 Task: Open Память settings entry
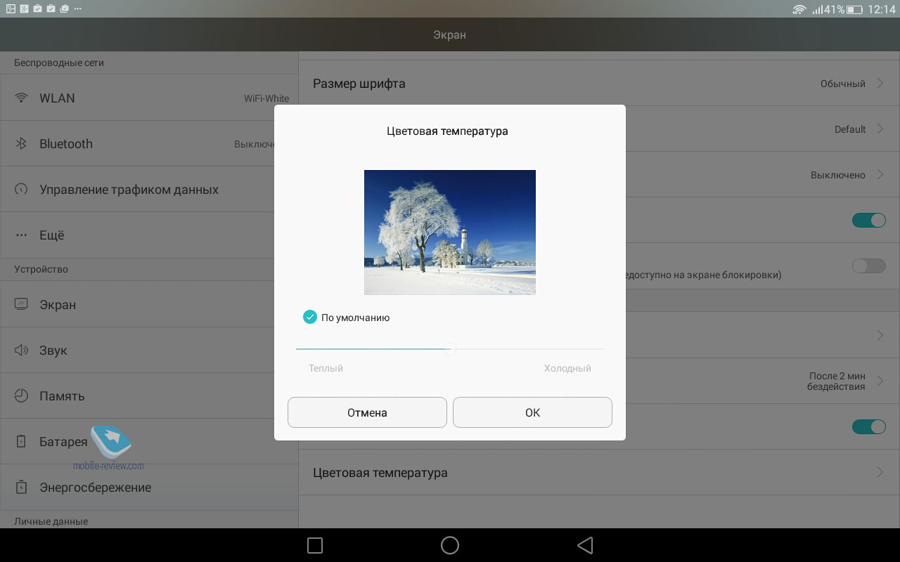[149, 396]
